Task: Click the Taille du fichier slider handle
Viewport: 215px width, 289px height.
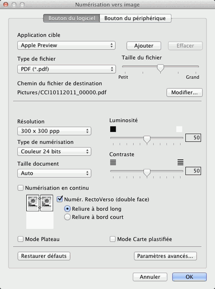Action: click(x=161, y=68)
